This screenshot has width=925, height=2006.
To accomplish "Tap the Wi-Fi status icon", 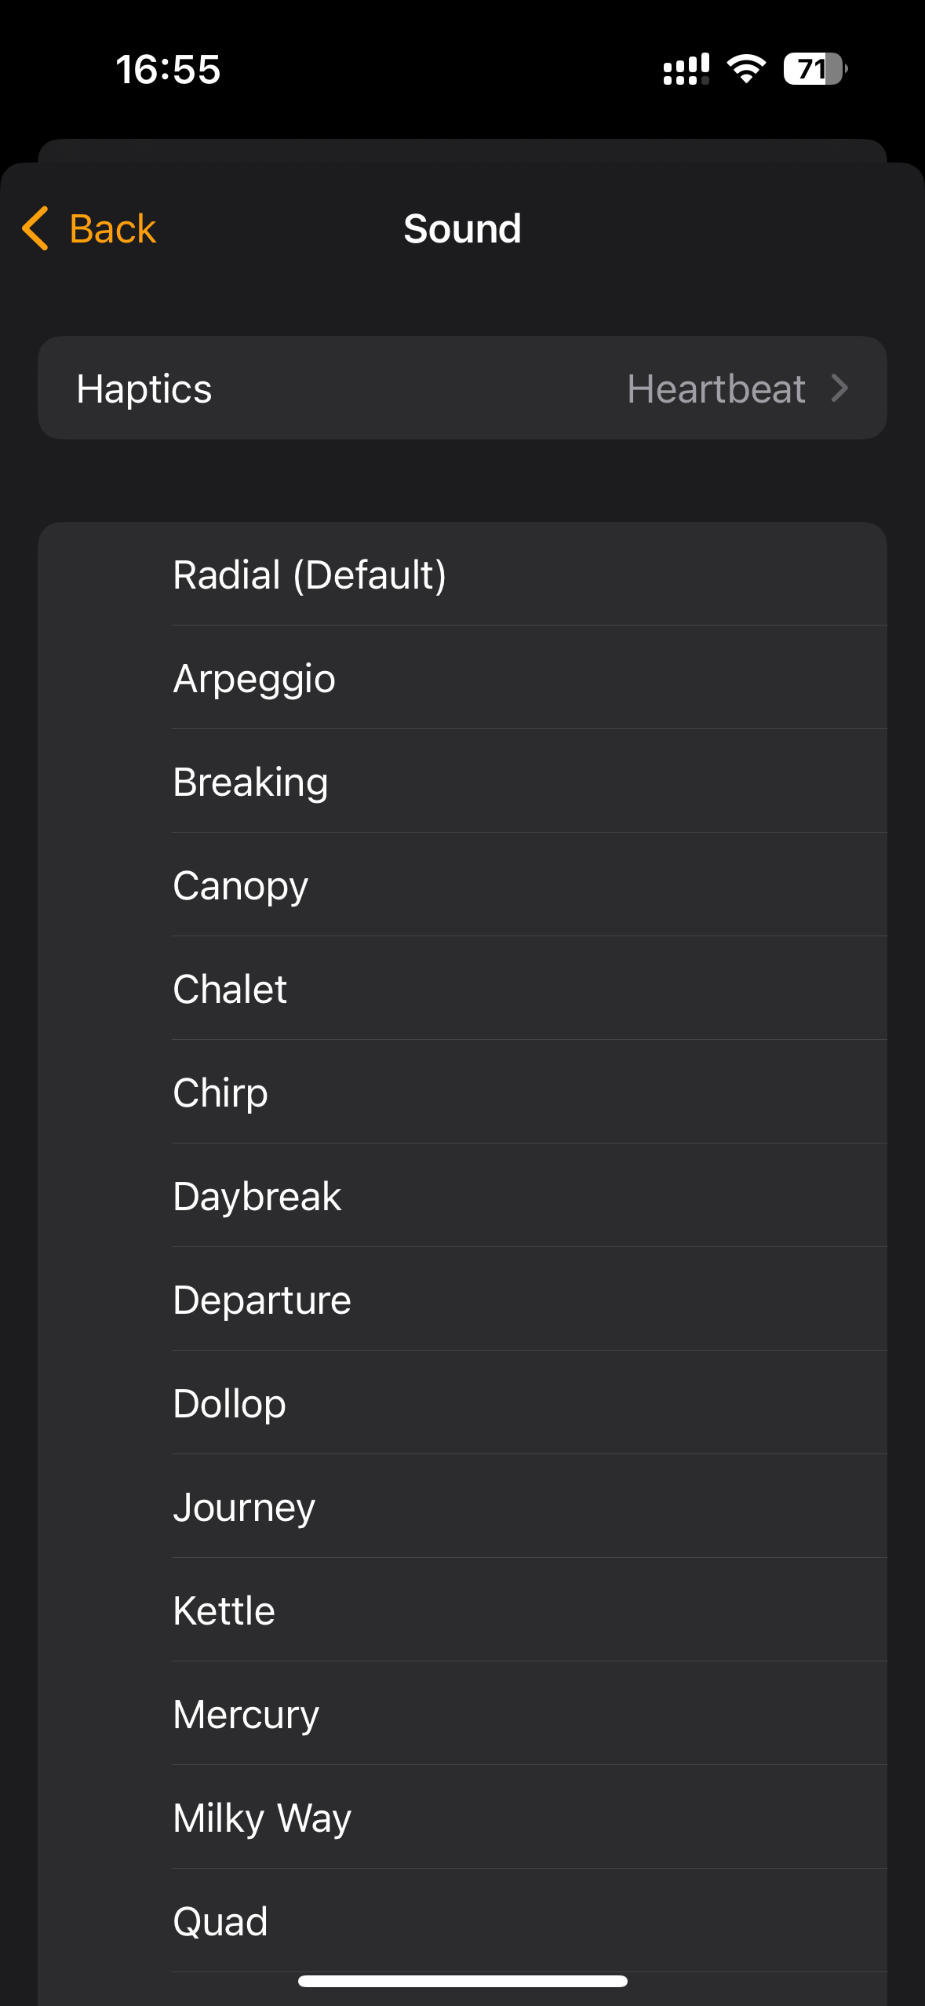I will (x=746, y=69).
